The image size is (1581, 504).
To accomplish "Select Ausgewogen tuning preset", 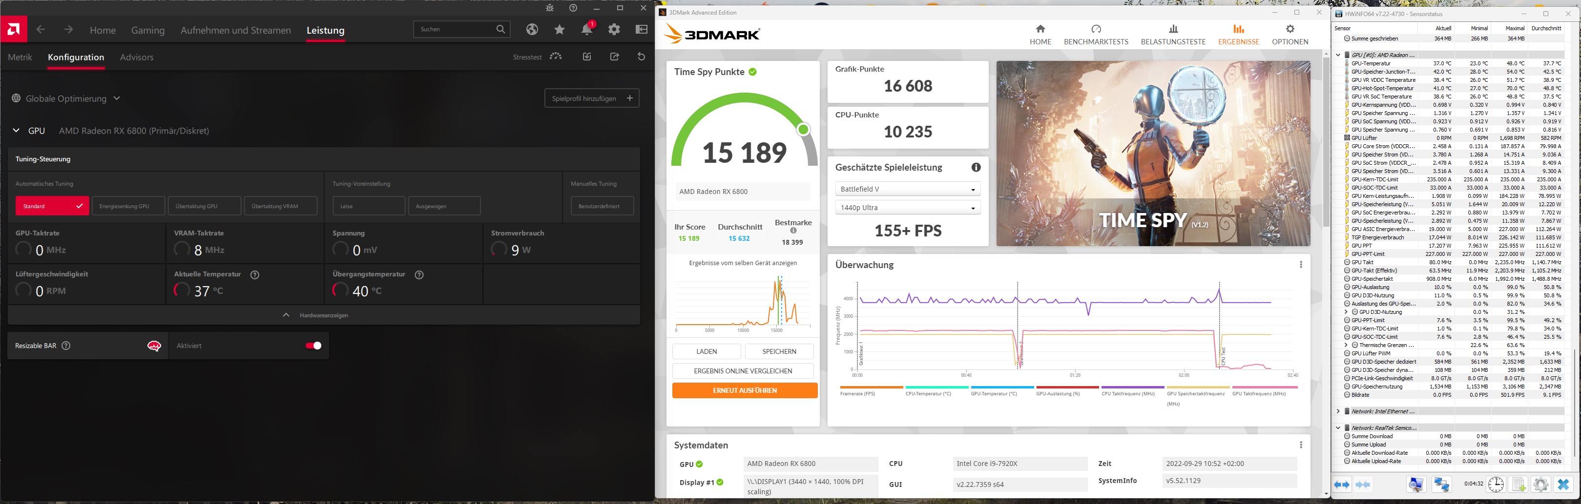I will [x=444, y=206].
